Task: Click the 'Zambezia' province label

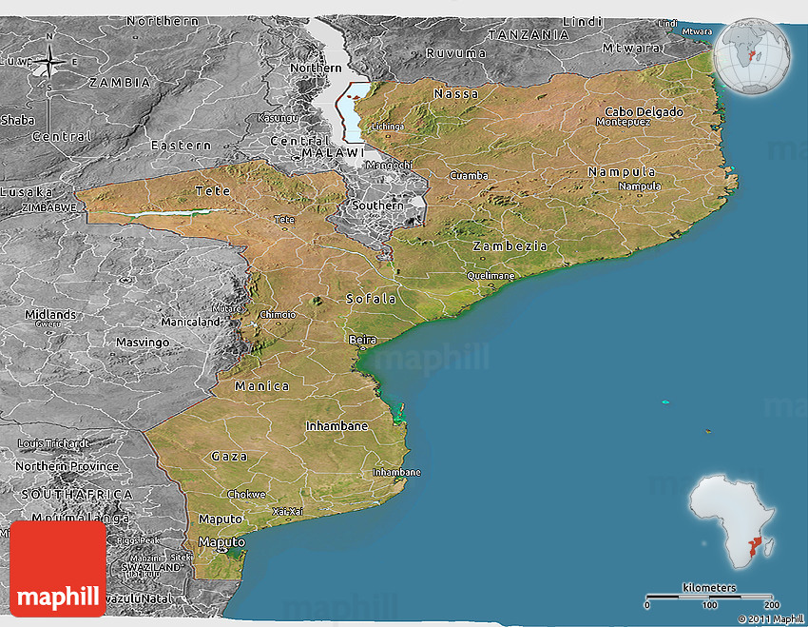Action: [510, 246]
